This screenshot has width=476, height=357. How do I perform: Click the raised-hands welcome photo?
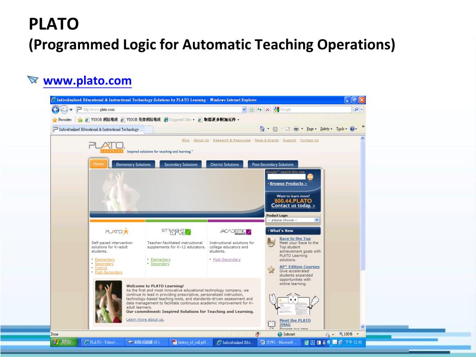(x=108, y=301)
